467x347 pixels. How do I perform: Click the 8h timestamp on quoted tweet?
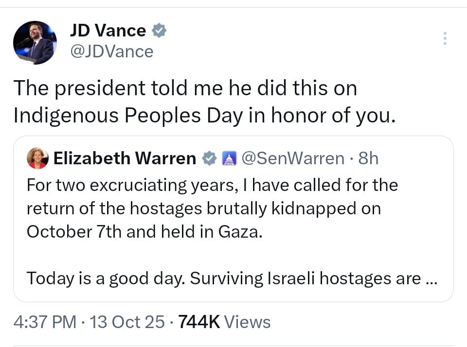[368, 158]
